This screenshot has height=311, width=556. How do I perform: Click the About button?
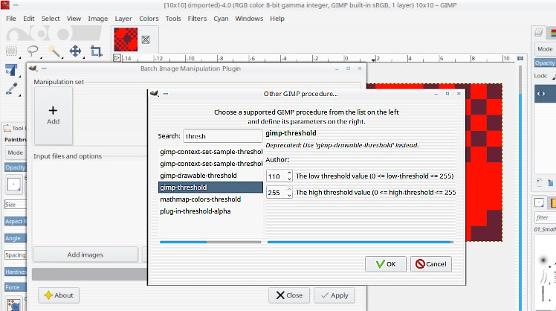click(x=59, y=295)
